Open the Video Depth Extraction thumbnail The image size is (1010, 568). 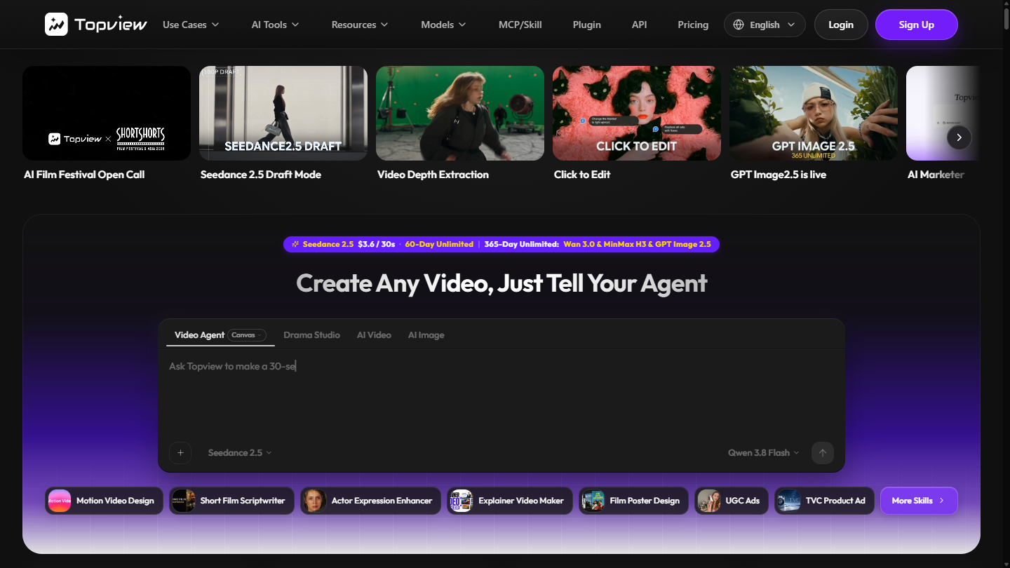[x=460, y=114]
